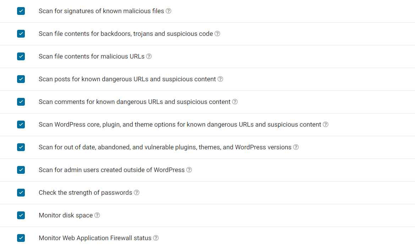
Task: Click help icon next to comments scan option
Action: point(235,102)
